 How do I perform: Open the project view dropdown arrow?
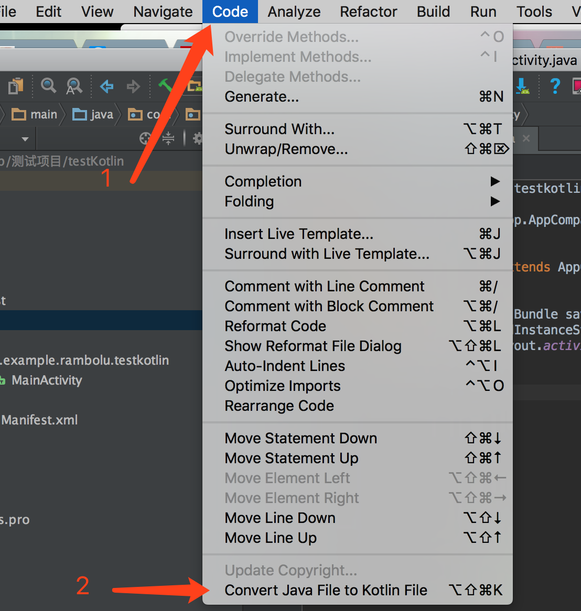(25, 139)
